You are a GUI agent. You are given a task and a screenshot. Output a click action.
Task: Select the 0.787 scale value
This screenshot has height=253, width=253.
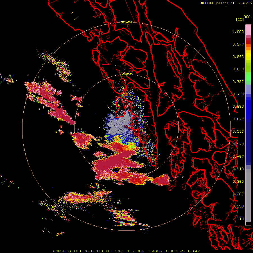(x=238, y=82)
